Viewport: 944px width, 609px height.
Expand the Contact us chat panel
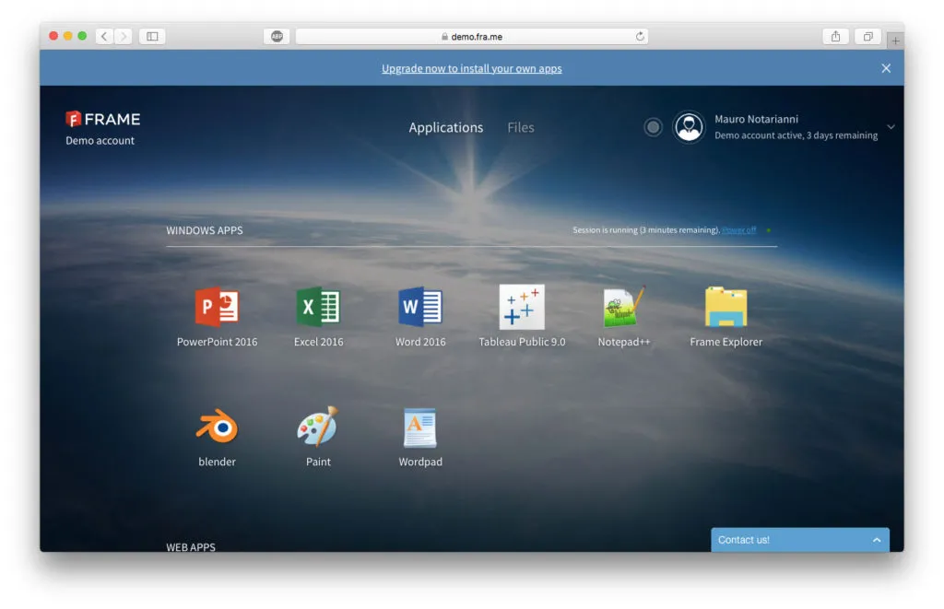[877, 540]
